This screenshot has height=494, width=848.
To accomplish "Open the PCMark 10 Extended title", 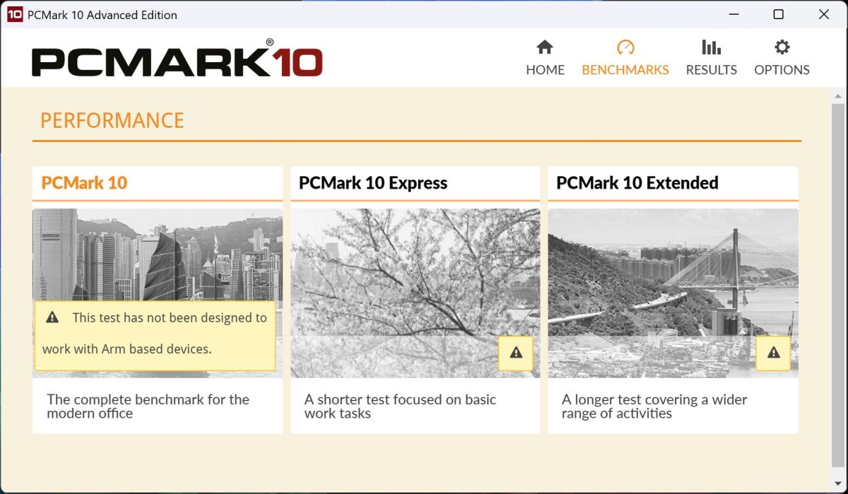I will [x=637, y=183].
